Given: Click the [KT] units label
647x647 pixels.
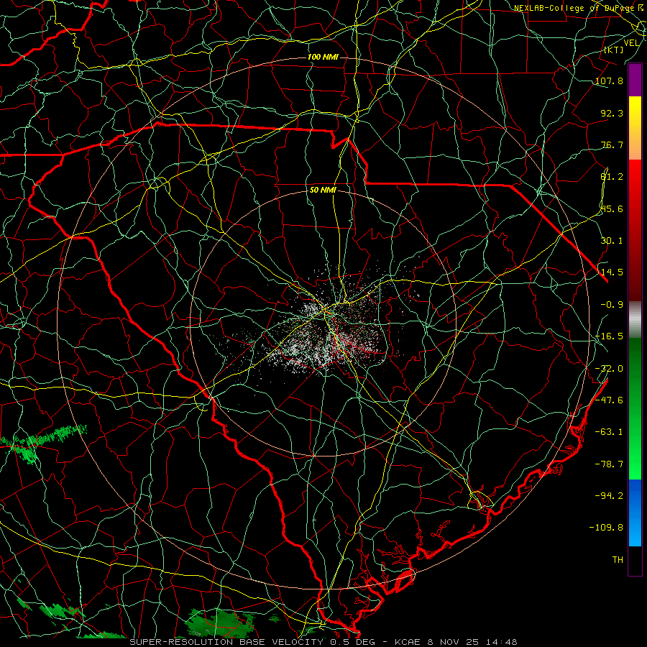Looking at the screenshot, I should [x=613, y=50].
